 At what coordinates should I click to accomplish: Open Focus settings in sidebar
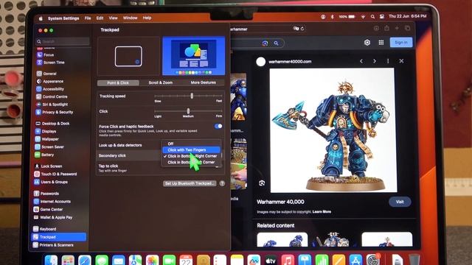[46, 55]
